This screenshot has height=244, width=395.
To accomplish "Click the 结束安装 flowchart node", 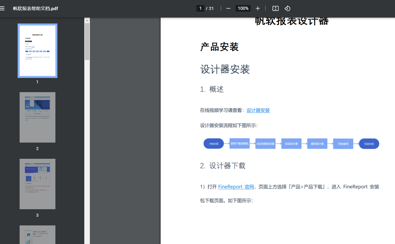I will click(369, 143).
